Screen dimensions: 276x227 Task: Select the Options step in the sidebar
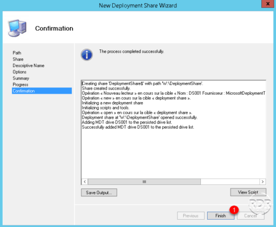(x=19, y=72)
